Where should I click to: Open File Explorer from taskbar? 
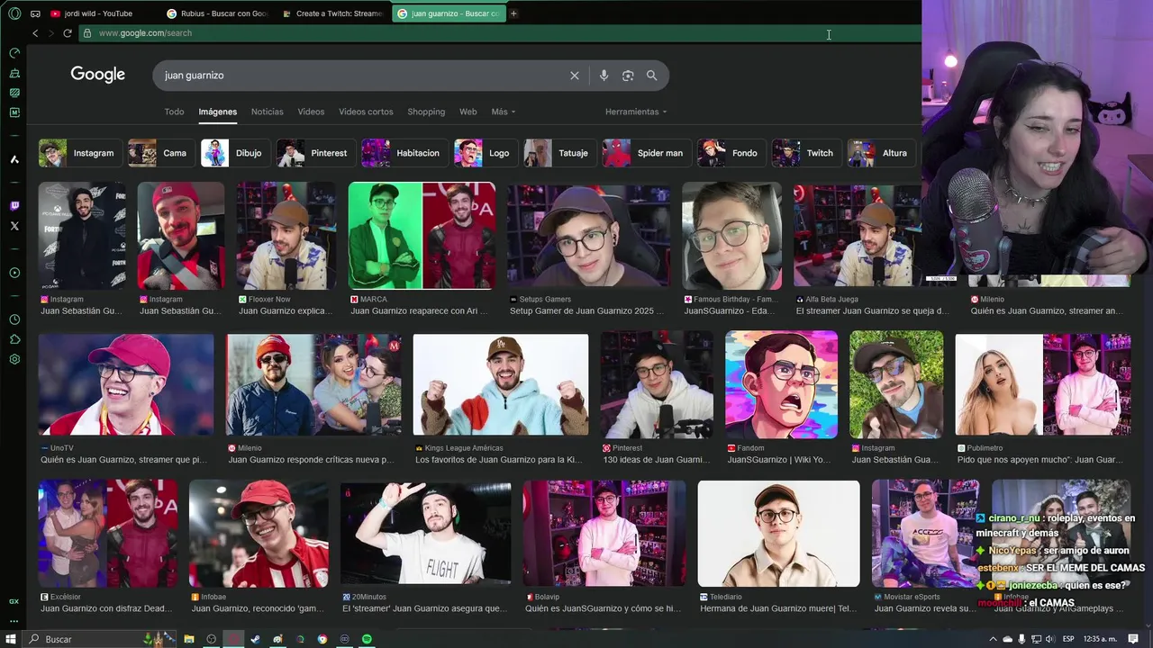coord(189,639)
